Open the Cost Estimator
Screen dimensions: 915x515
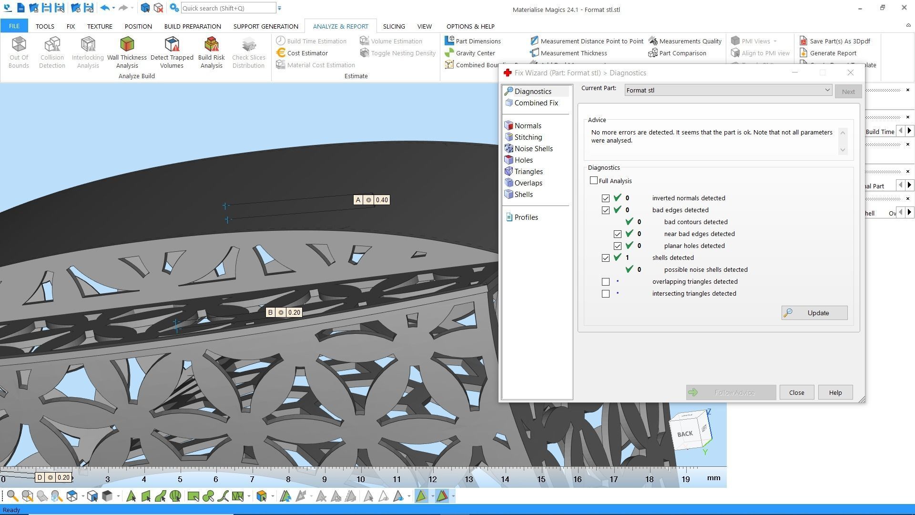(x=307, y=53)
